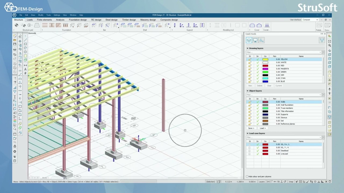Click the filter funnel icon in Quick tools
This screenshot has width=344, height=193.
point(322,40)
